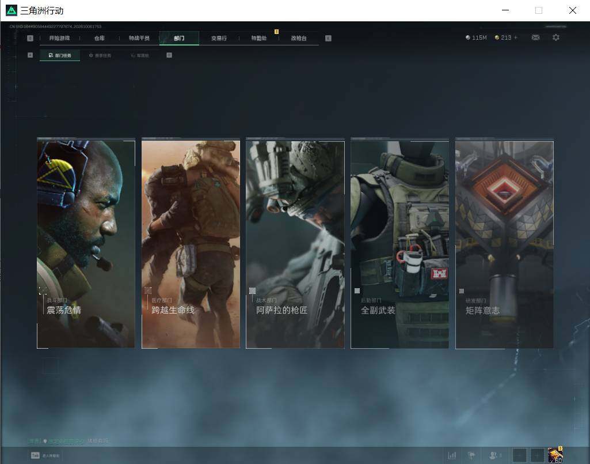
Task: Open the 全副武装 logistics department card
Action: 399,243
